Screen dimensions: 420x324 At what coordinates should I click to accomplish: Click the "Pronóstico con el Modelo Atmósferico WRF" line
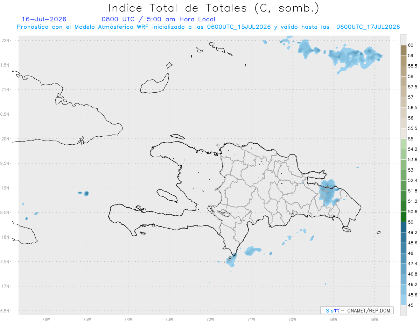point(208,27)
